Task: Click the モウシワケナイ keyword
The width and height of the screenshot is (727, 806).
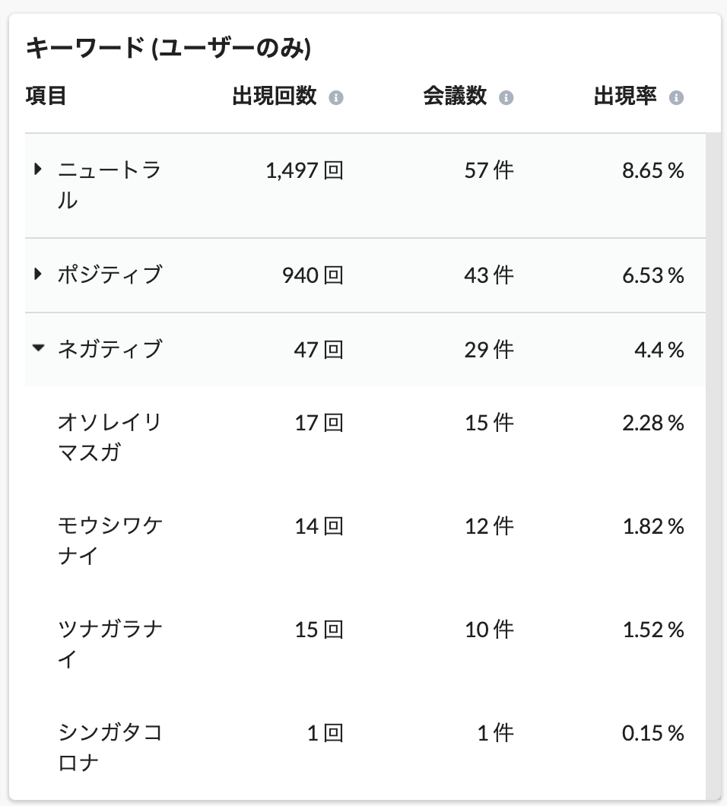Action: click(110, 541)
